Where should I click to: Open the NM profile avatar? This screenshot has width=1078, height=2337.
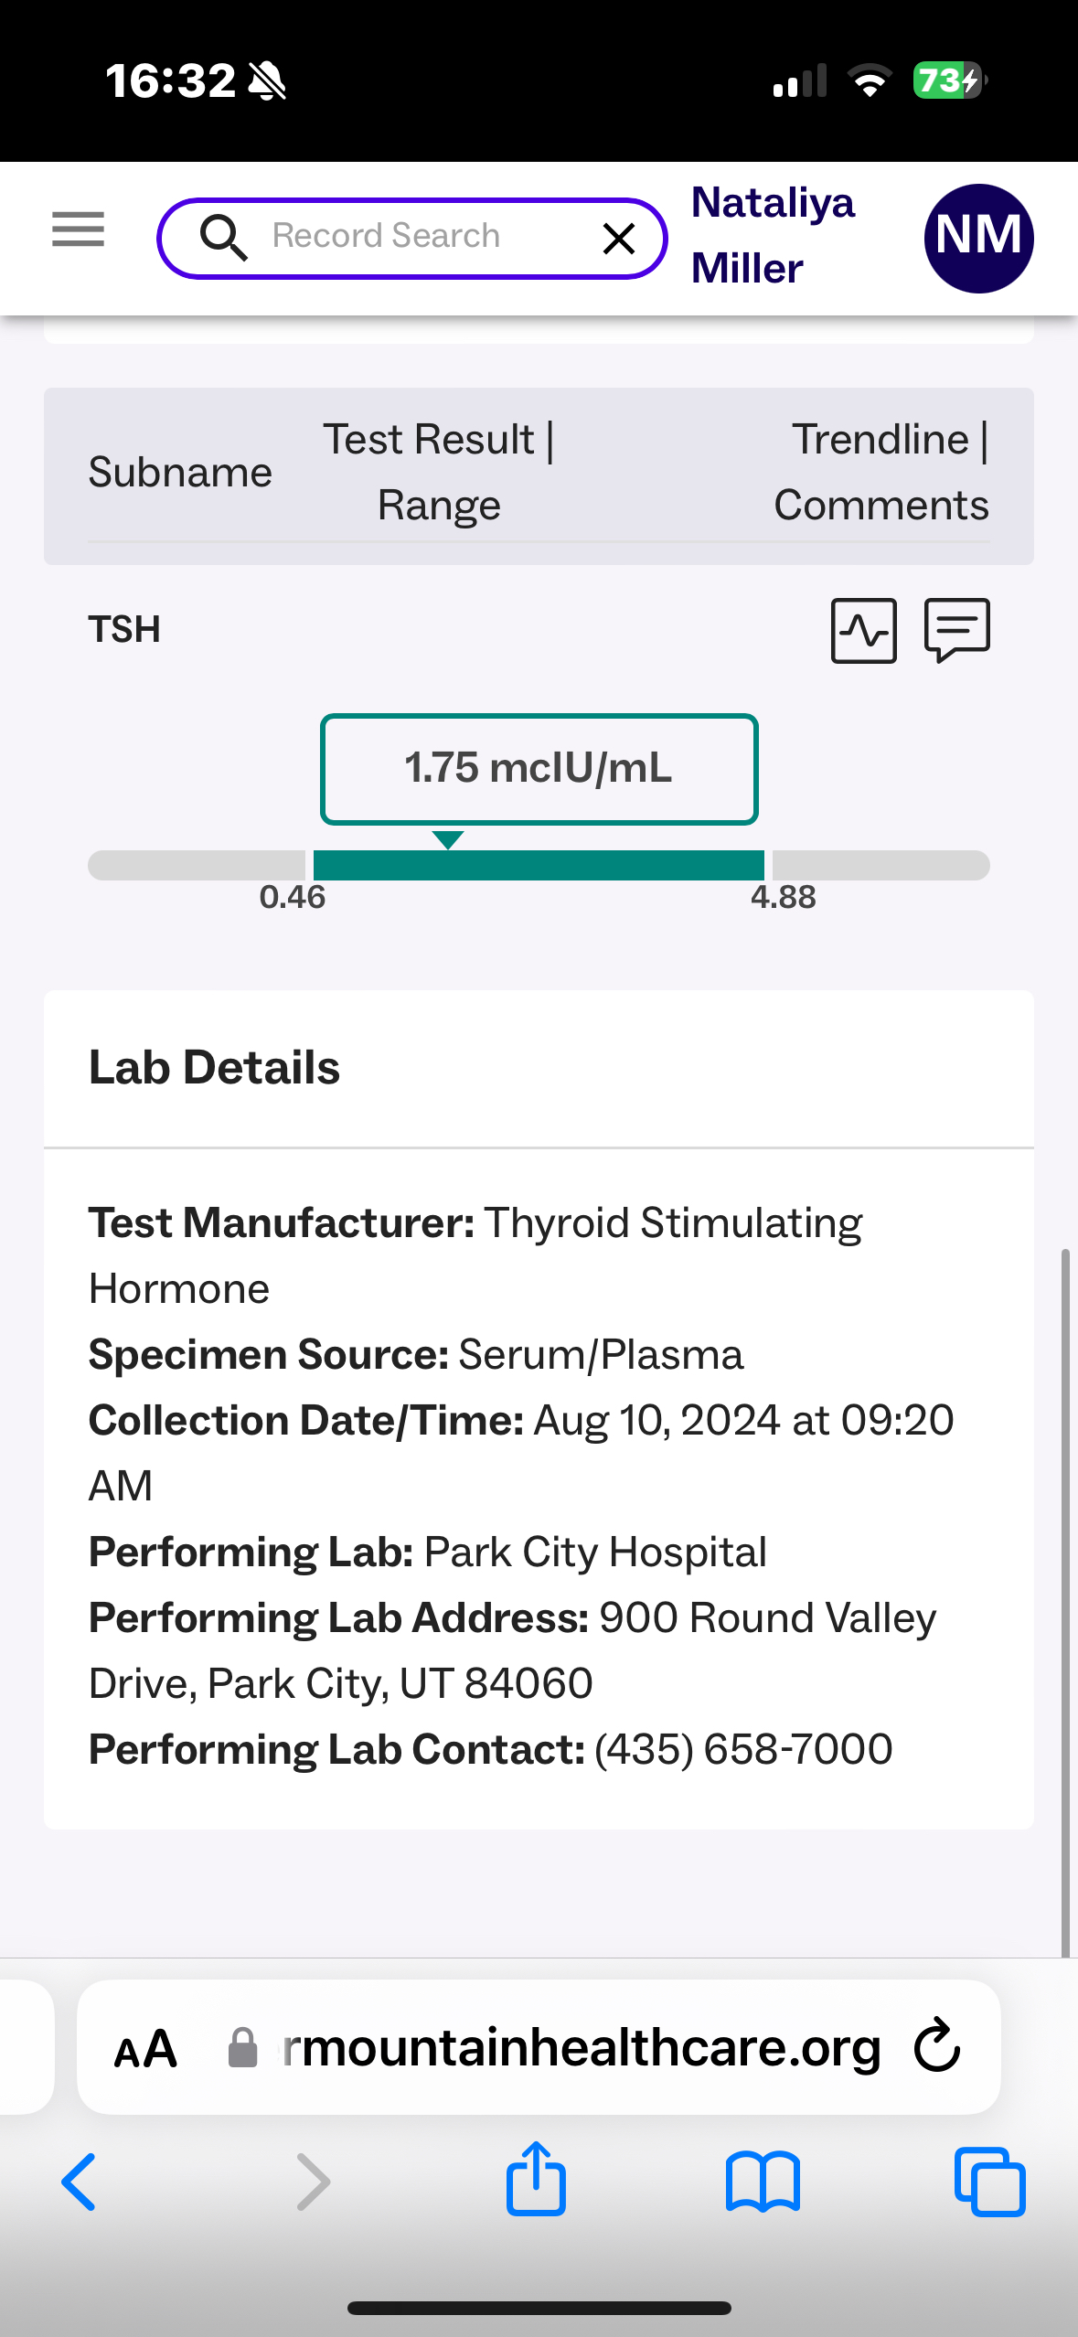point(978,238)
